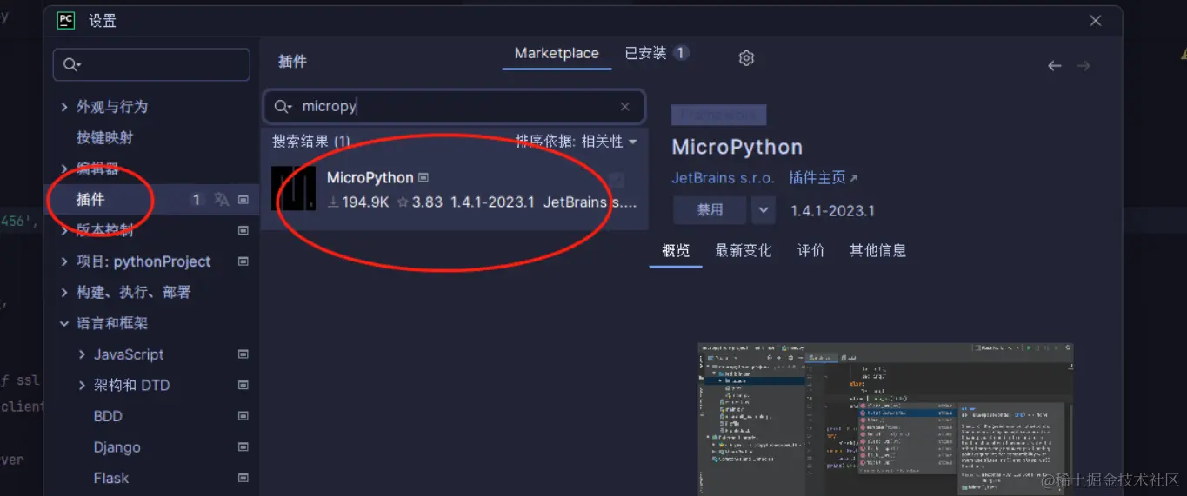The height and width of the screenshot is (496, 1187).
Task: Expand the 架构和 DTD settings node
Action: (82, 385)
